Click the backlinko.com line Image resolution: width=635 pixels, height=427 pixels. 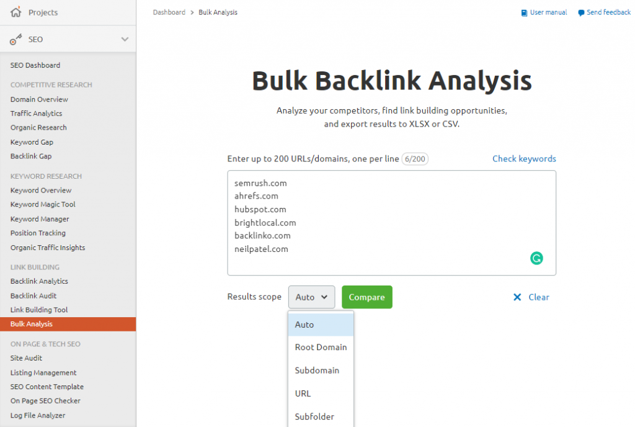[x=262, y=236]
